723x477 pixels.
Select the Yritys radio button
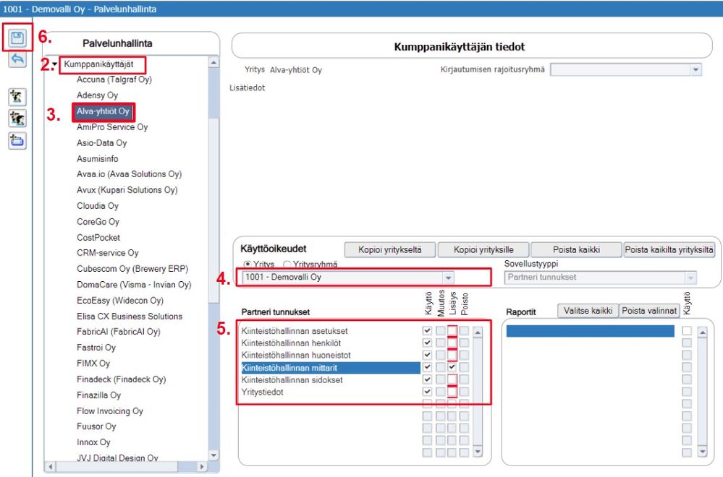pyautogui.click(x=247, y=264)
